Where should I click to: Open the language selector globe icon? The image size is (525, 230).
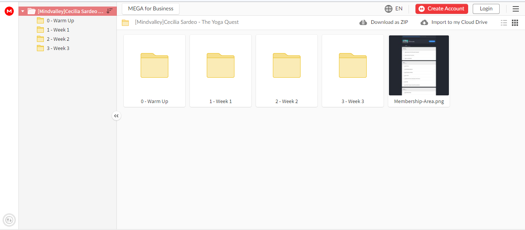click(x=389, y=9)
